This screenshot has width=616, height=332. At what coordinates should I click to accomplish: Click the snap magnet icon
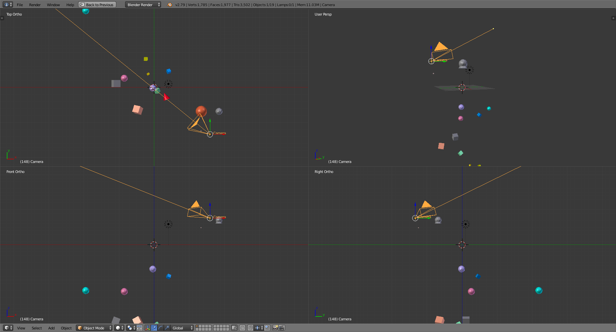(x=250, y=328)
